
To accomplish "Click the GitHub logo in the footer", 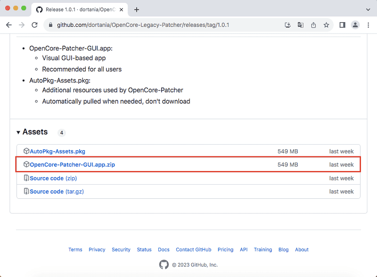I will [x=164, y=264].
